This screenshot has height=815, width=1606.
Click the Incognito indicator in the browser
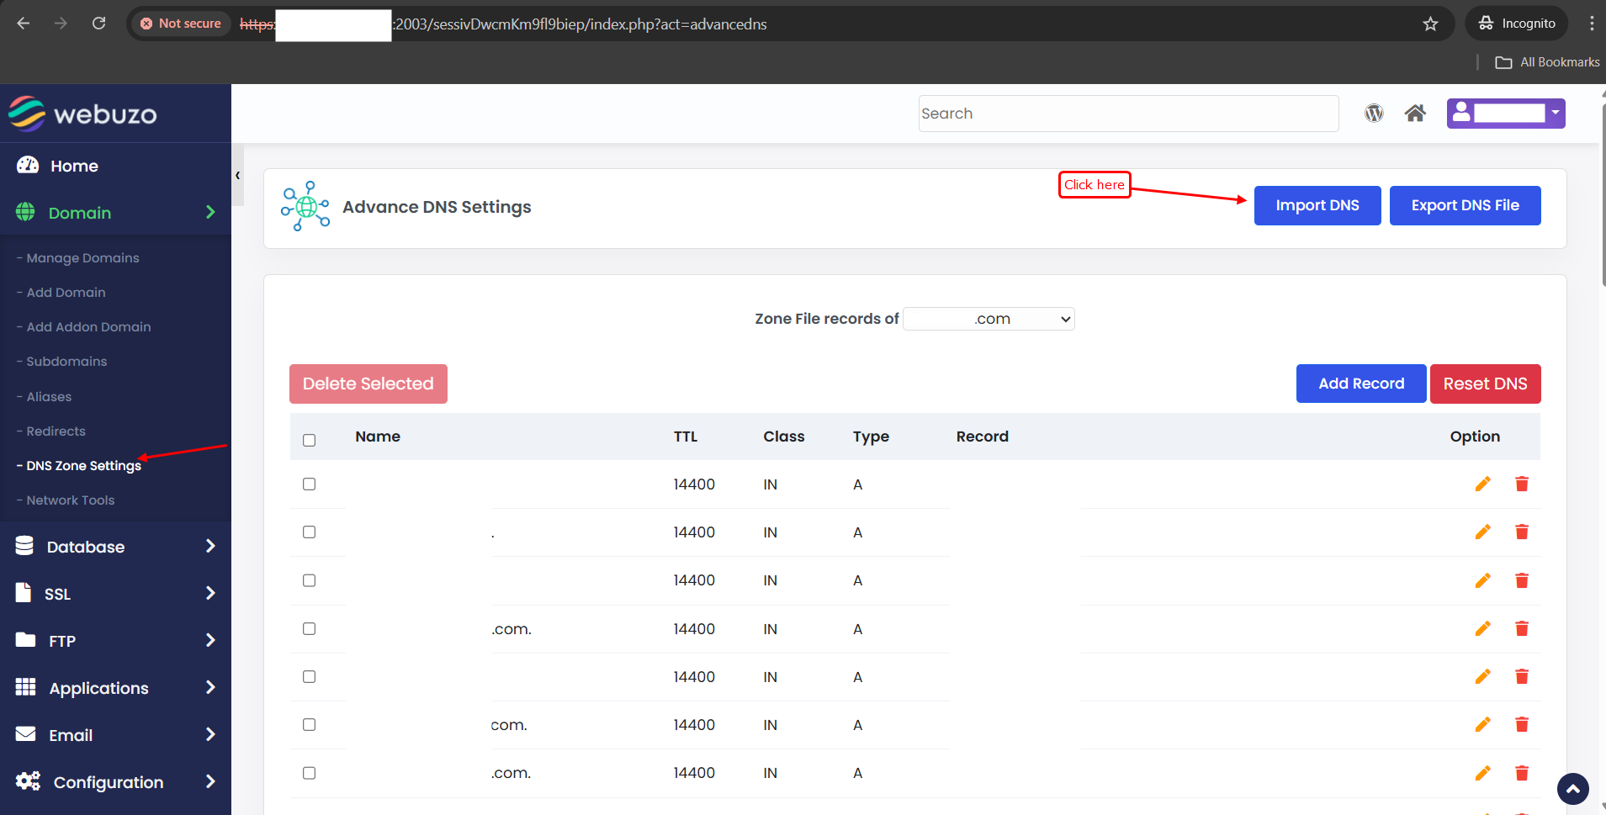pos(1518,24)
